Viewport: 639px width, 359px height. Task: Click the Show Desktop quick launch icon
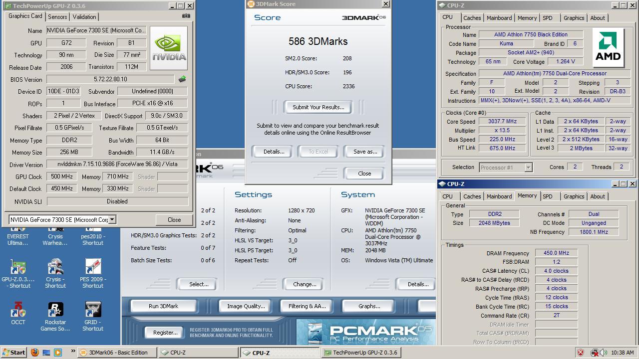(46, 352)
